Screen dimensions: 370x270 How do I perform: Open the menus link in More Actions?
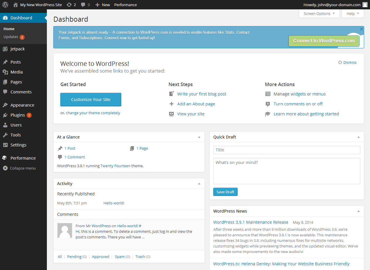(x=319, y=94)
